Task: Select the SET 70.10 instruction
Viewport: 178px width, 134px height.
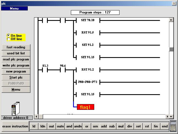Action: (x=88, y=20)
